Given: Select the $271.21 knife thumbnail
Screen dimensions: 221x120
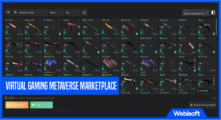Looking at the screenshot, I should coord(187,45).
